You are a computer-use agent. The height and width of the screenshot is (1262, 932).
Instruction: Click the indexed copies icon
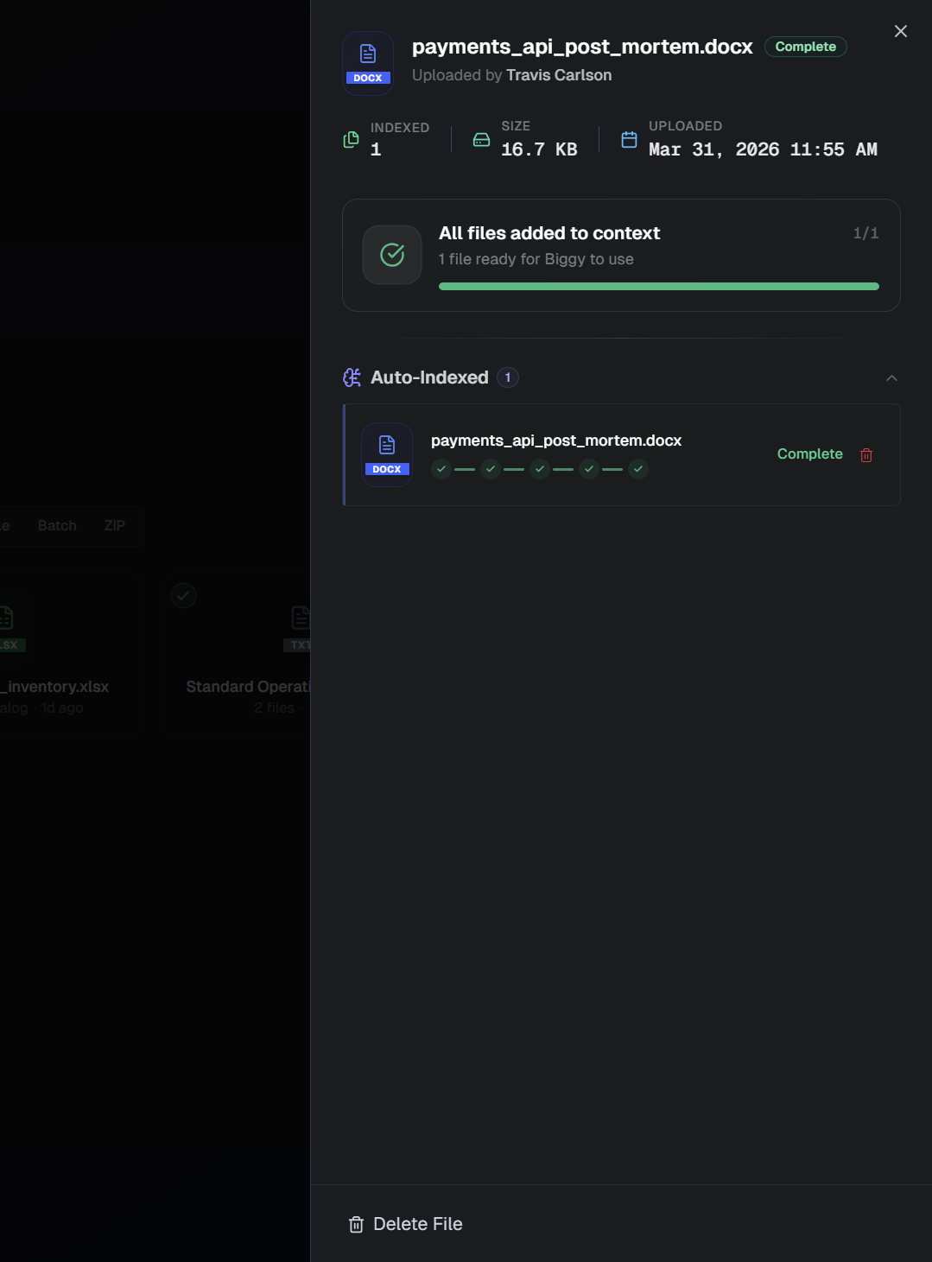pyautogui.click(x=352, y=140)
